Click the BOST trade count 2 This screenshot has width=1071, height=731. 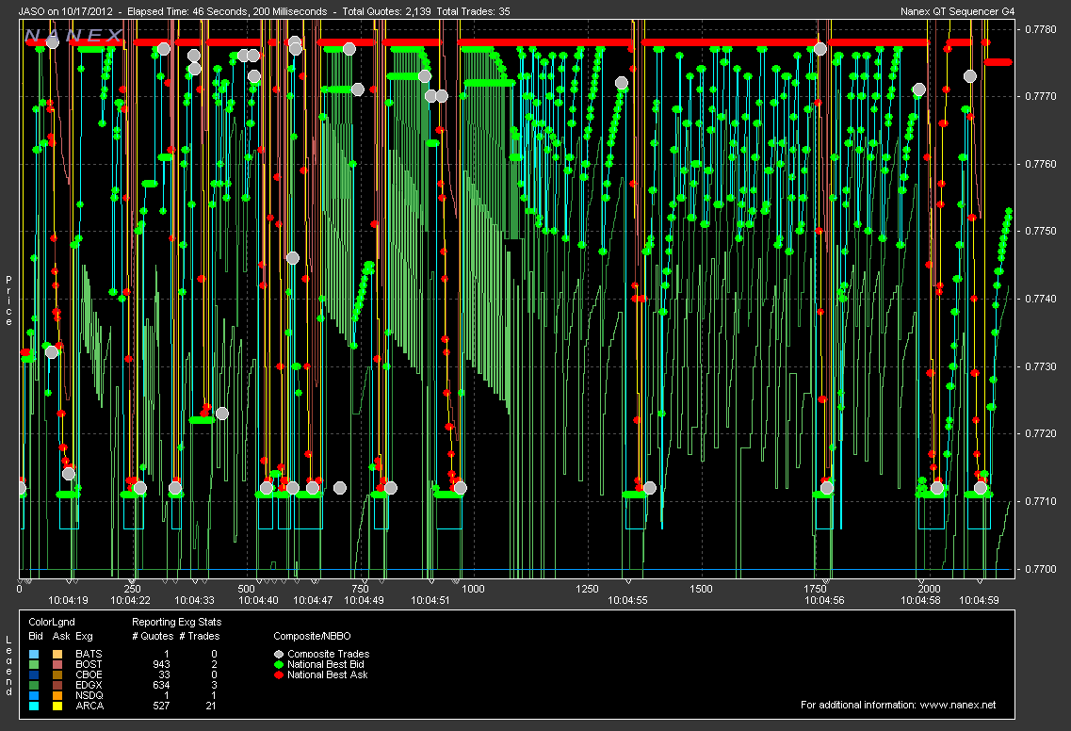pyautogui.click(x=214, y=664)
